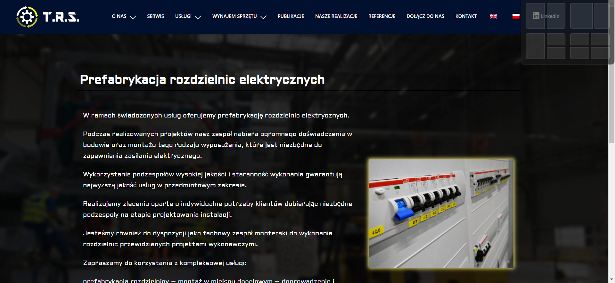The image size is (615, 283).
Task: Open NASZE REALIZACJE page
Action: click(336, 16)
